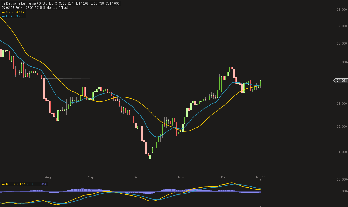This screenshot has width=348, height=207.
Task: Click the clock icon before the date range
Action: 3,8
